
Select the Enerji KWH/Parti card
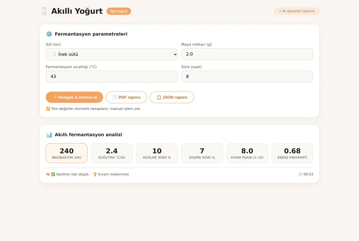(292, 153)
